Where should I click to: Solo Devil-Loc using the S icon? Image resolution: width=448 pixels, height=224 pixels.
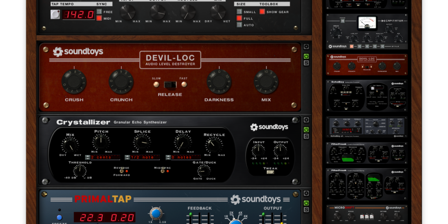(306, 63)
